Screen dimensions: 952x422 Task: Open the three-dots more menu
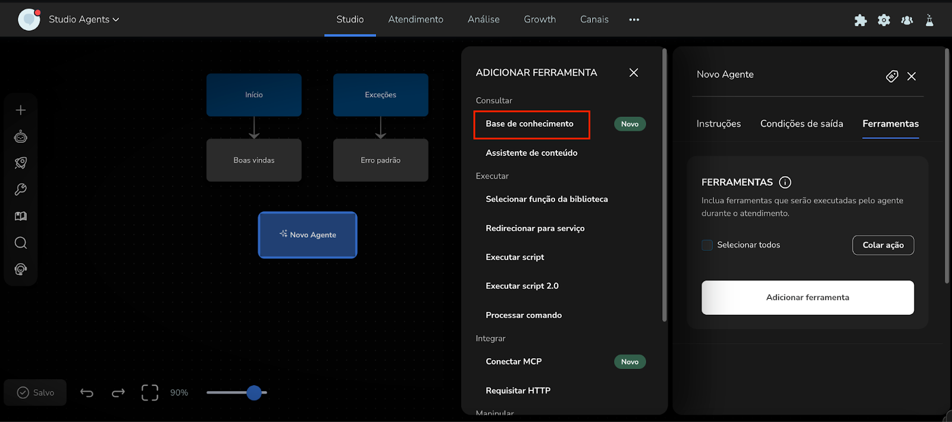point(634,20)
